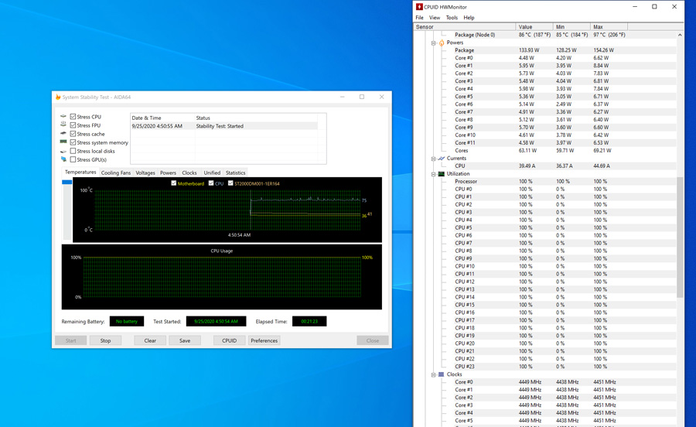Click the Stress GPU(s) monitor icon
The width and height of the screenshot is (696, 427).
click(63, 159)
